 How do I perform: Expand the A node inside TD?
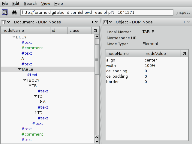(x=41, y=102)
